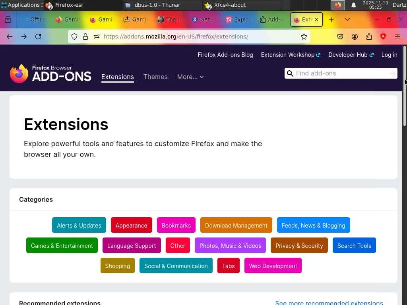Open a new tab with plus button
Image resolution: width=407 pixels, height=305 pixels.
(331, 20)
